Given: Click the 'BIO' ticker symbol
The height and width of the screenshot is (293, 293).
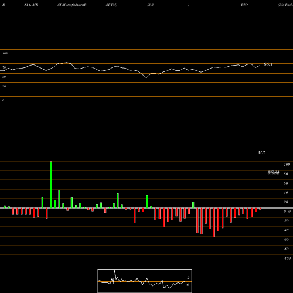Looking at the screenshot, I should point(244,5).
